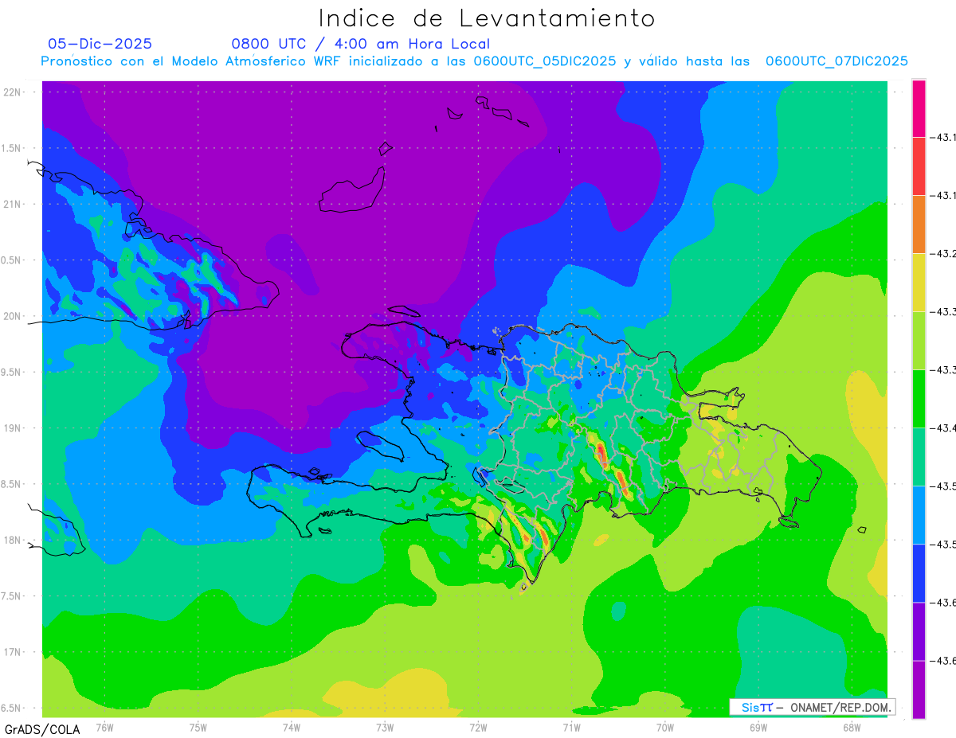
Task: Click the '0800 UTC / 4:00 am Hora Local' text
Action: pyautogui.click(x=361, y=44)
